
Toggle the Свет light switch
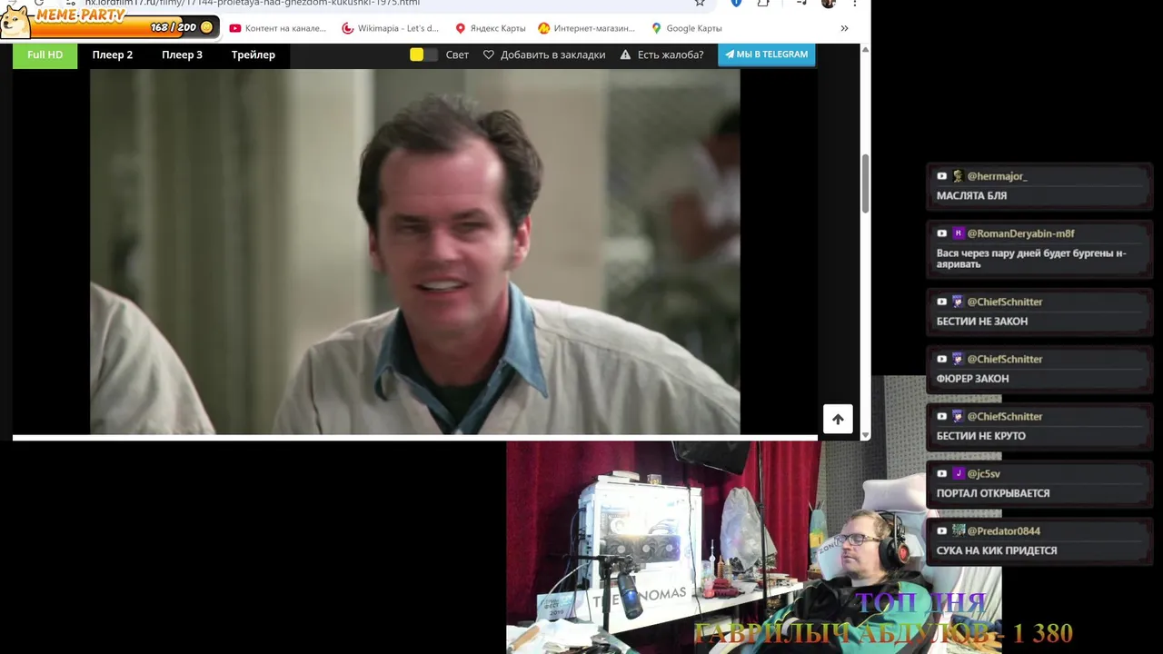[423, 54]
